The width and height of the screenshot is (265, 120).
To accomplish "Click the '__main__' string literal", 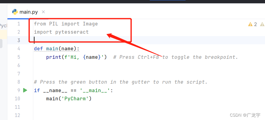I will pyautogui.click(x=95, y=91).
